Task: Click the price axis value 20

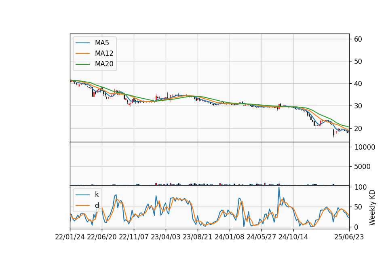Action: 358,129
